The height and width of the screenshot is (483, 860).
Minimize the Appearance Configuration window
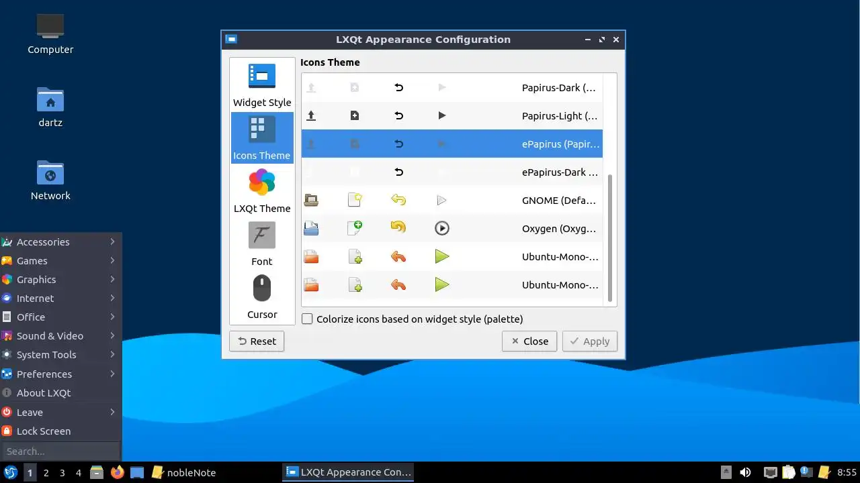coord(588,40)
